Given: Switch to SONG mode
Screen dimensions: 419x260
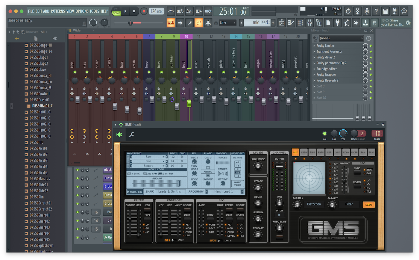Looking at the screenshot, I should click(116, 13).
